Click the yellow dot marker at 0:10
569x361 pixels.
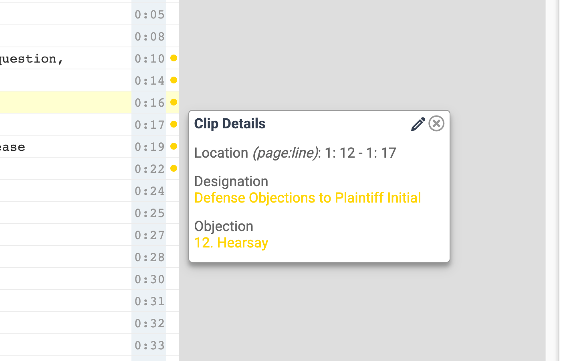coord(174,58)
